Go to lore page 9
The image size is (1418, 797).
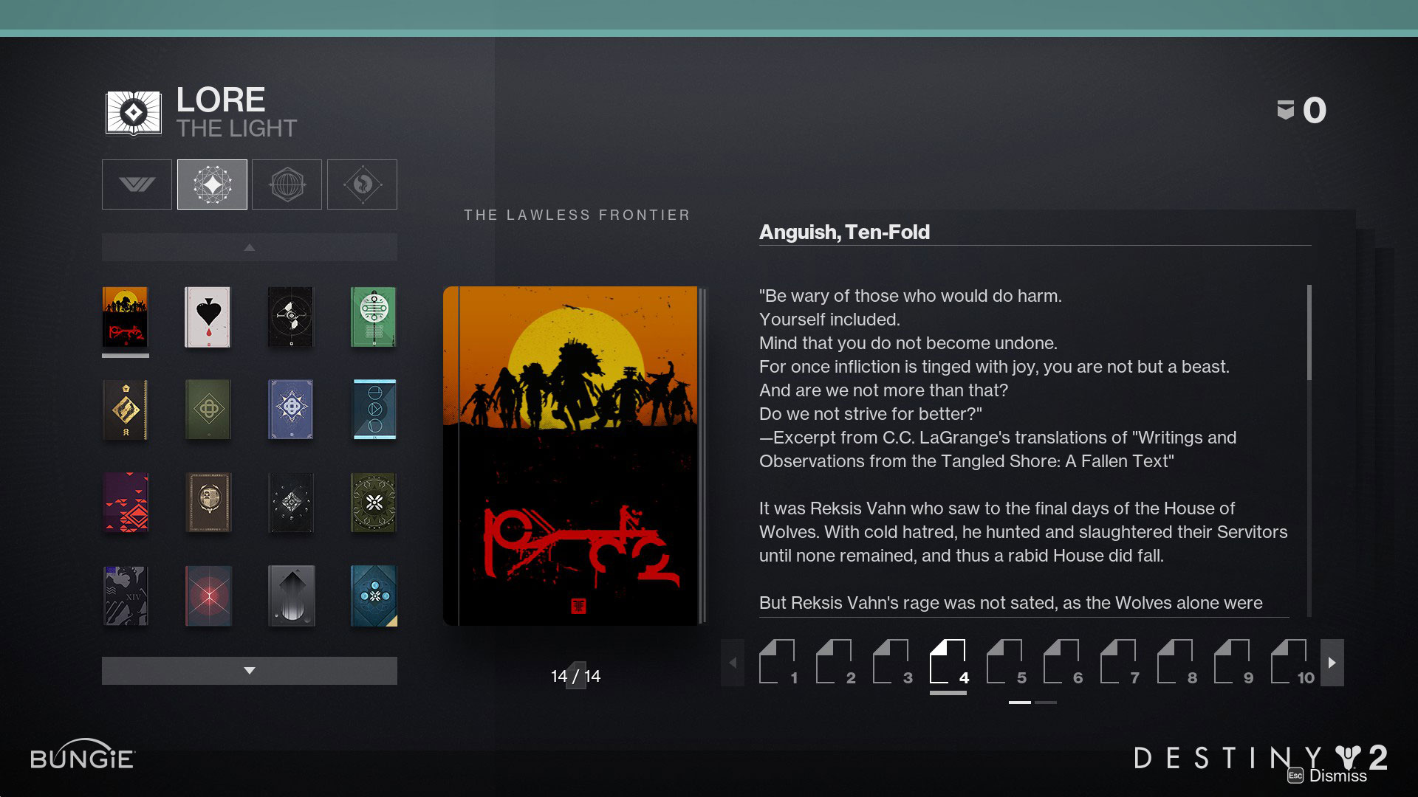click(1233, 662)
